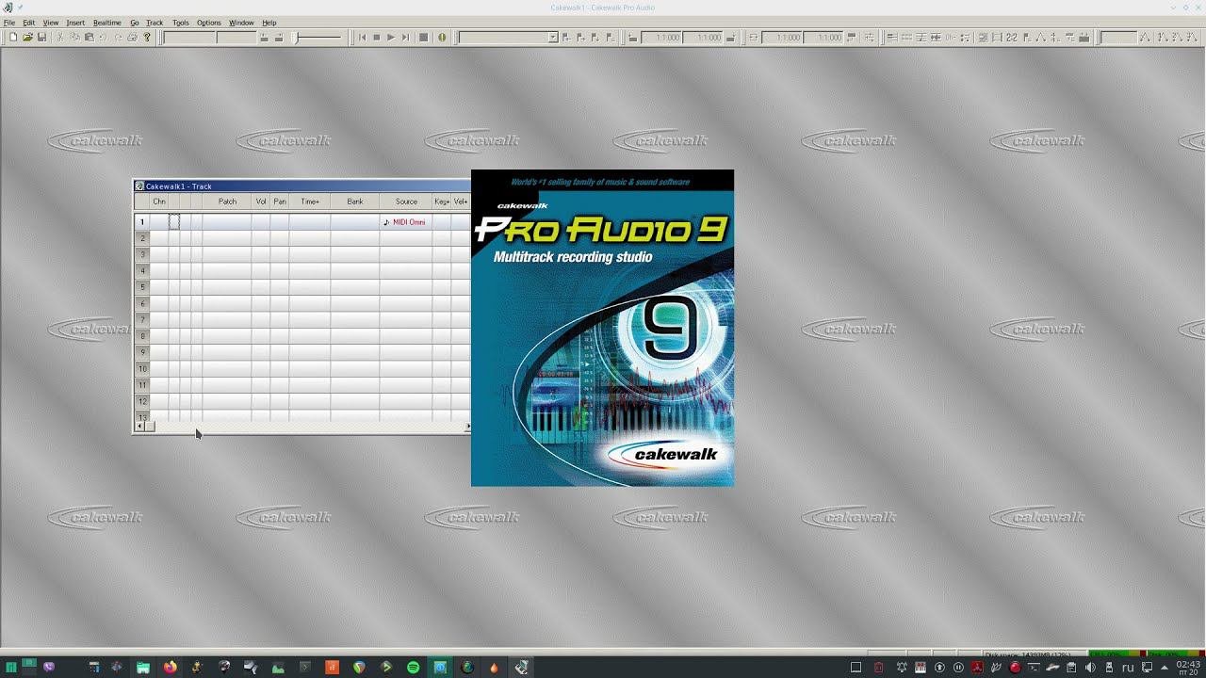Open the Tools menu
Screen dimensions: 1206x678
(x=181, y=23)
